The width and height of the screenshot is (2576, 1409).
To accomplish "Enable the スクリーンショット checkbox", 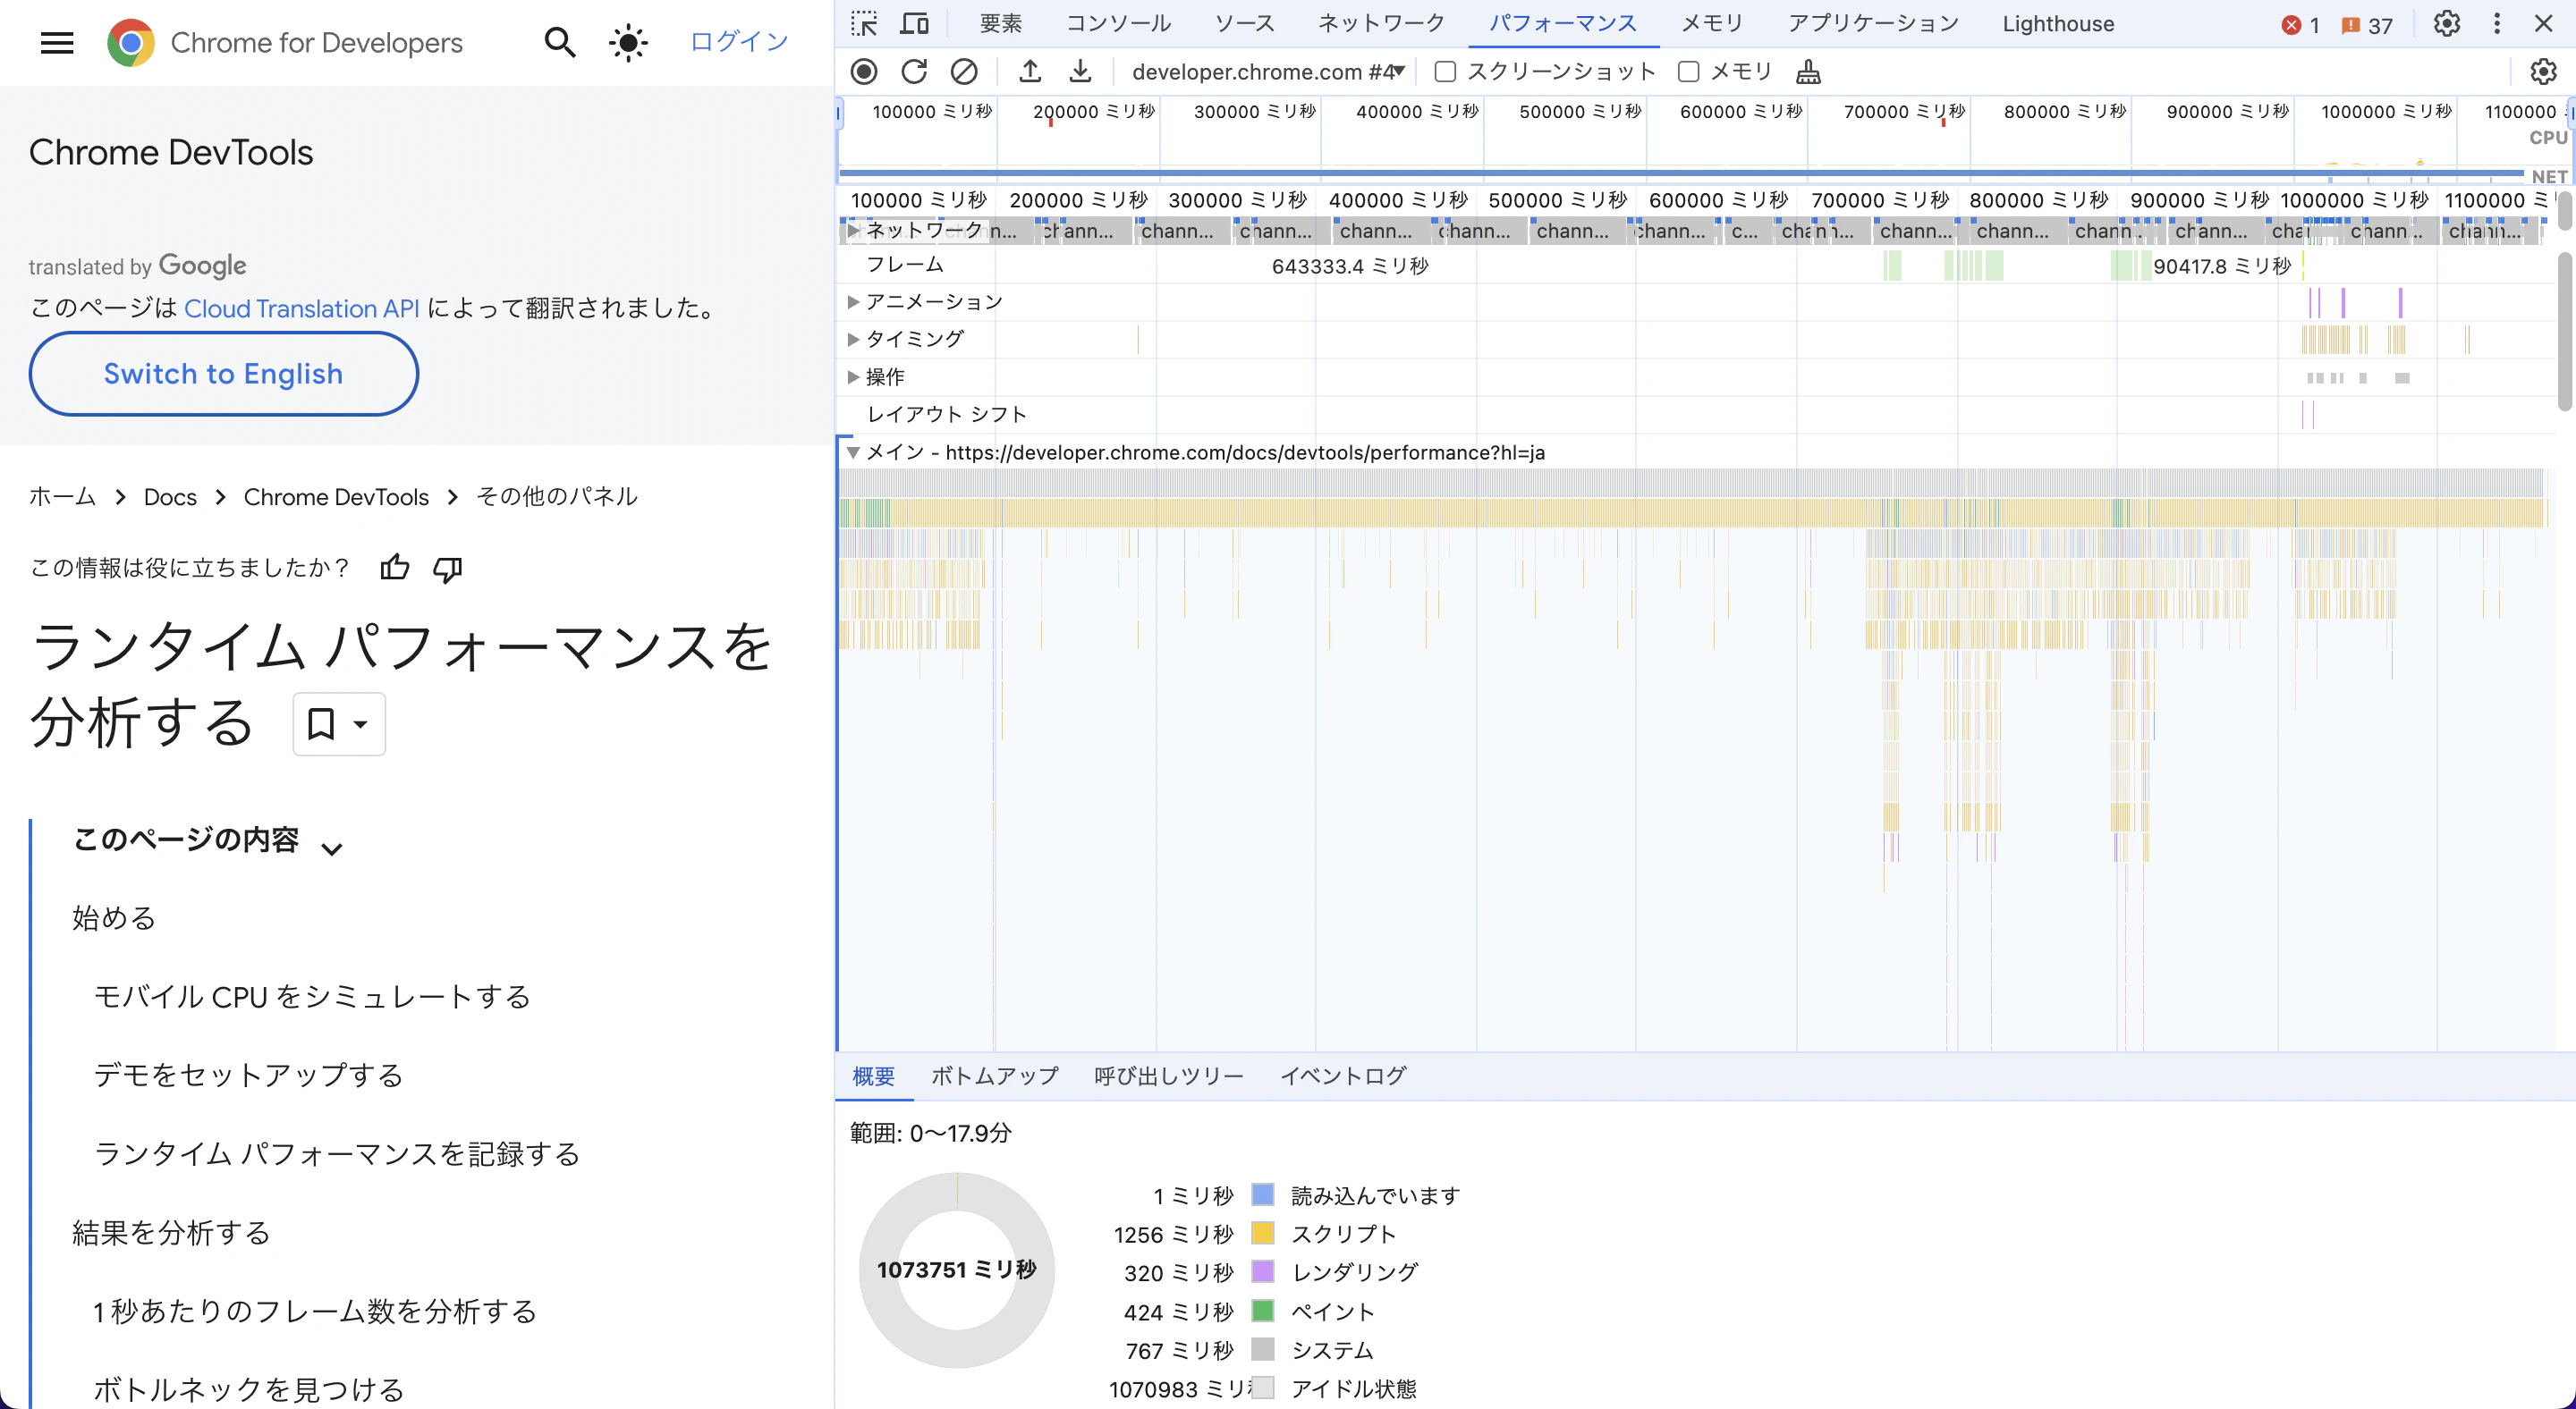I will 1445,71.
